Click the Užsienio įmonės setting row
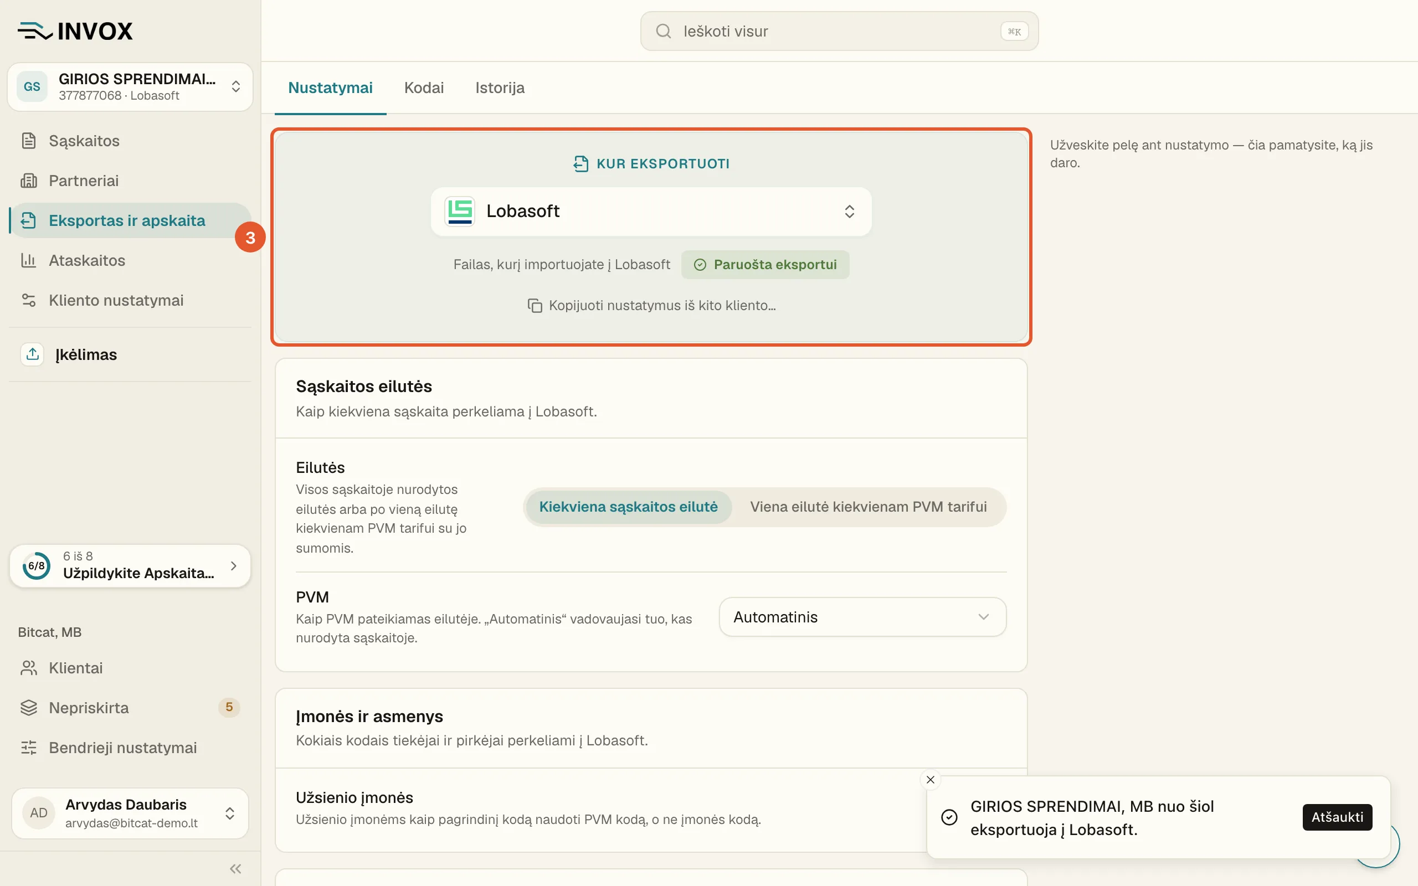1418x886 pixels. (x=650, y=808)
